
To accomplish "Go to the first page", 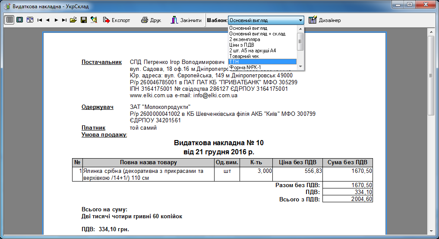I will tap(40, 20).
